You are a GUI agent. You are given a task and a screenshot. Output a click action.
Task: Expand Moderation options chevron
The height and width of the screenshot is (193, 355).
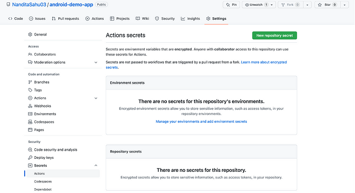click(96, 63)
